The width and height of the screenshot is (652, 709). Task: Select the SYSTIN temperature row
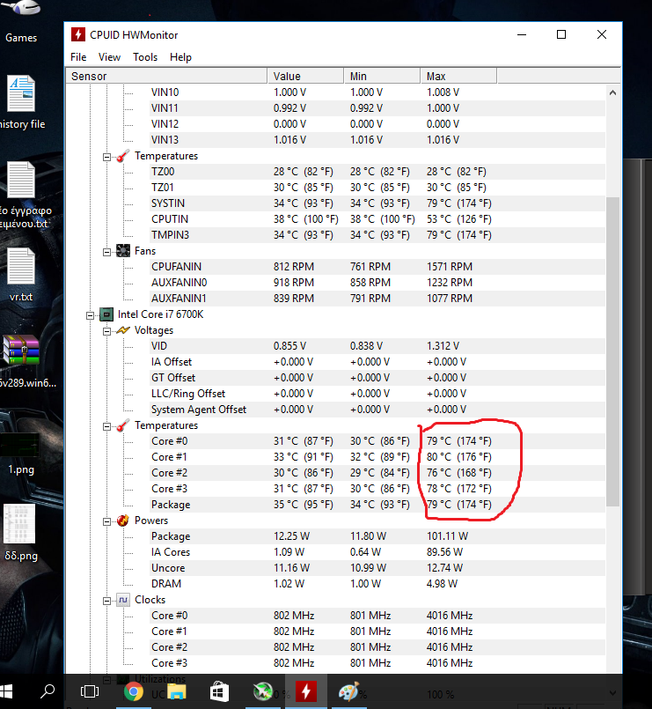pyautogui.click(x=334, y=203)
